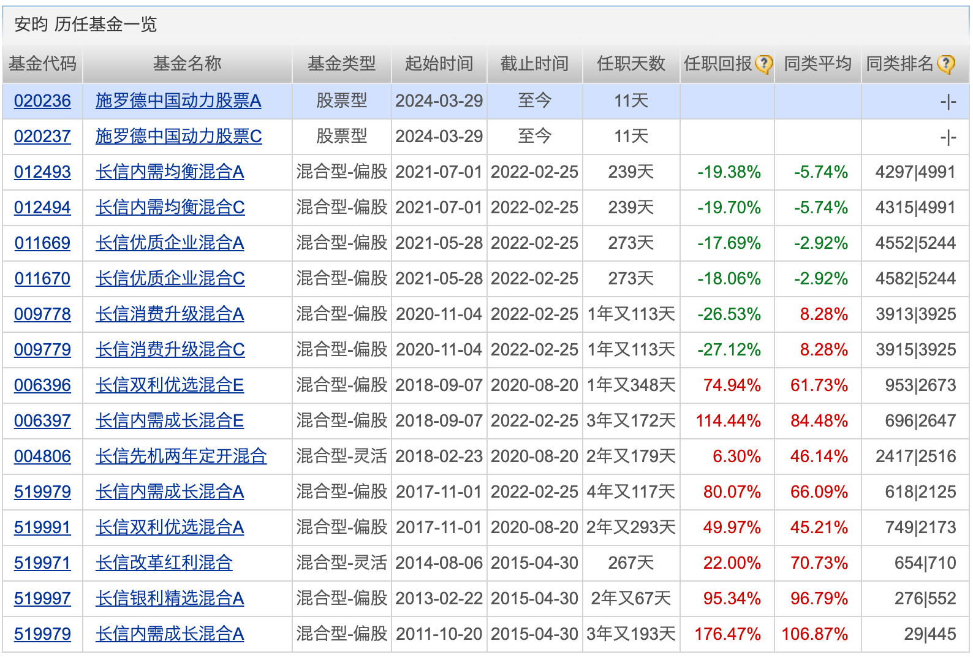Open fund code link 519971

click(42, 563)
